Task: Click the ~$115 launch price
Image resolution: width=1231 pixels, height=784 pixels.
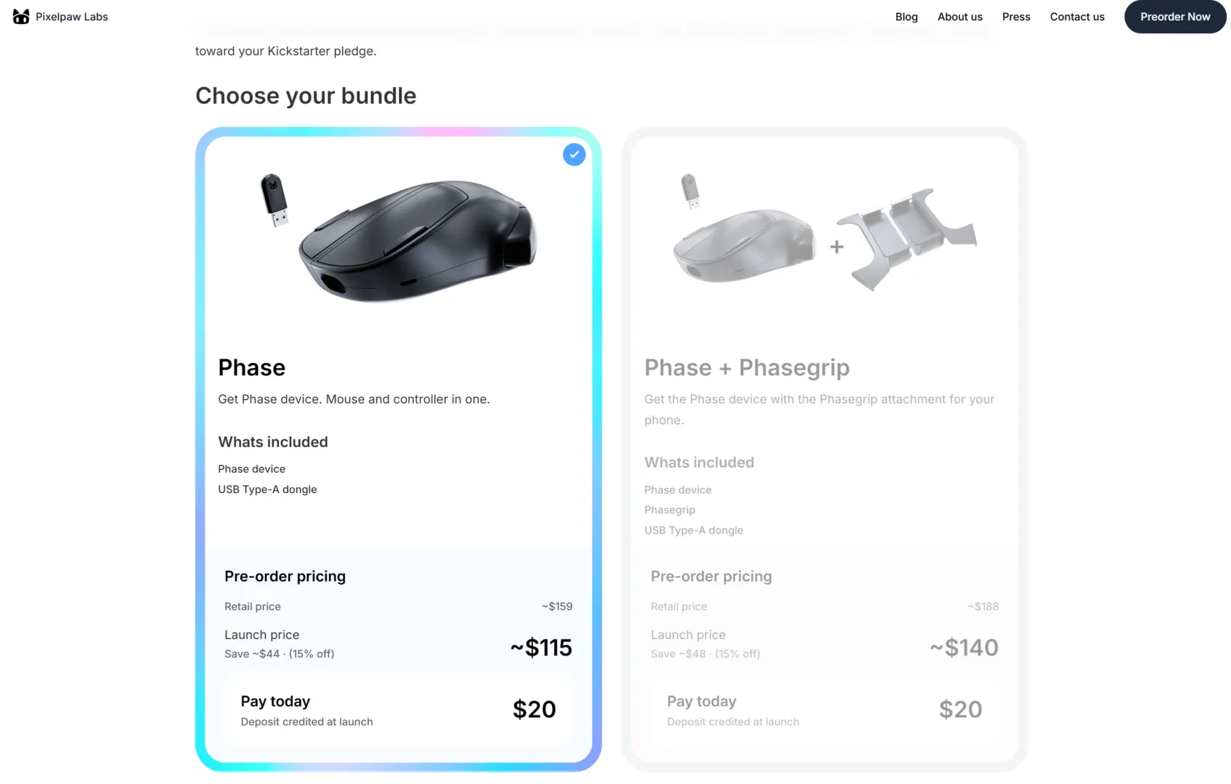Action: [x=541, y=648]
